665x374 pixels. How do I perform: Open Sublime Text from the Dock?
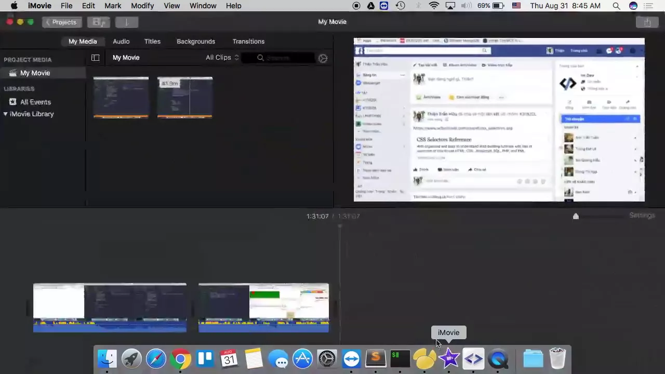[376, 358]
